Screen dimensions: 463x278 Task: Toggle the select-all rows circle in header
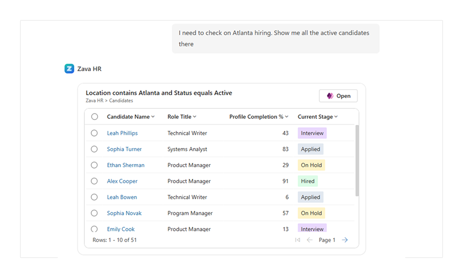[x=94, y=117]
